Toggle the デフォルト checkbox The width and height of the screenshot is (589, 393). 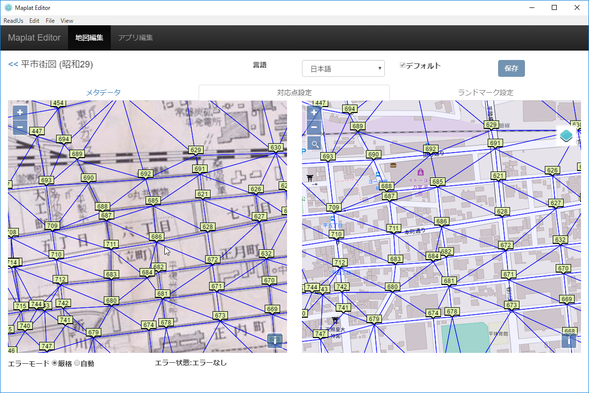[402, 64]
